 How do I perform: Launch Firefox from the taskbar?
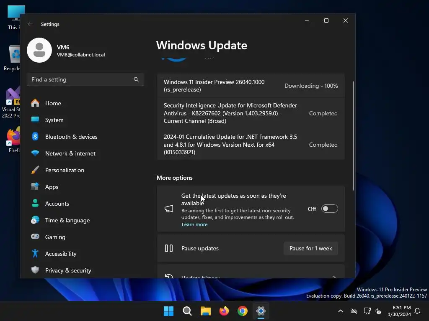tap(224, 311)
